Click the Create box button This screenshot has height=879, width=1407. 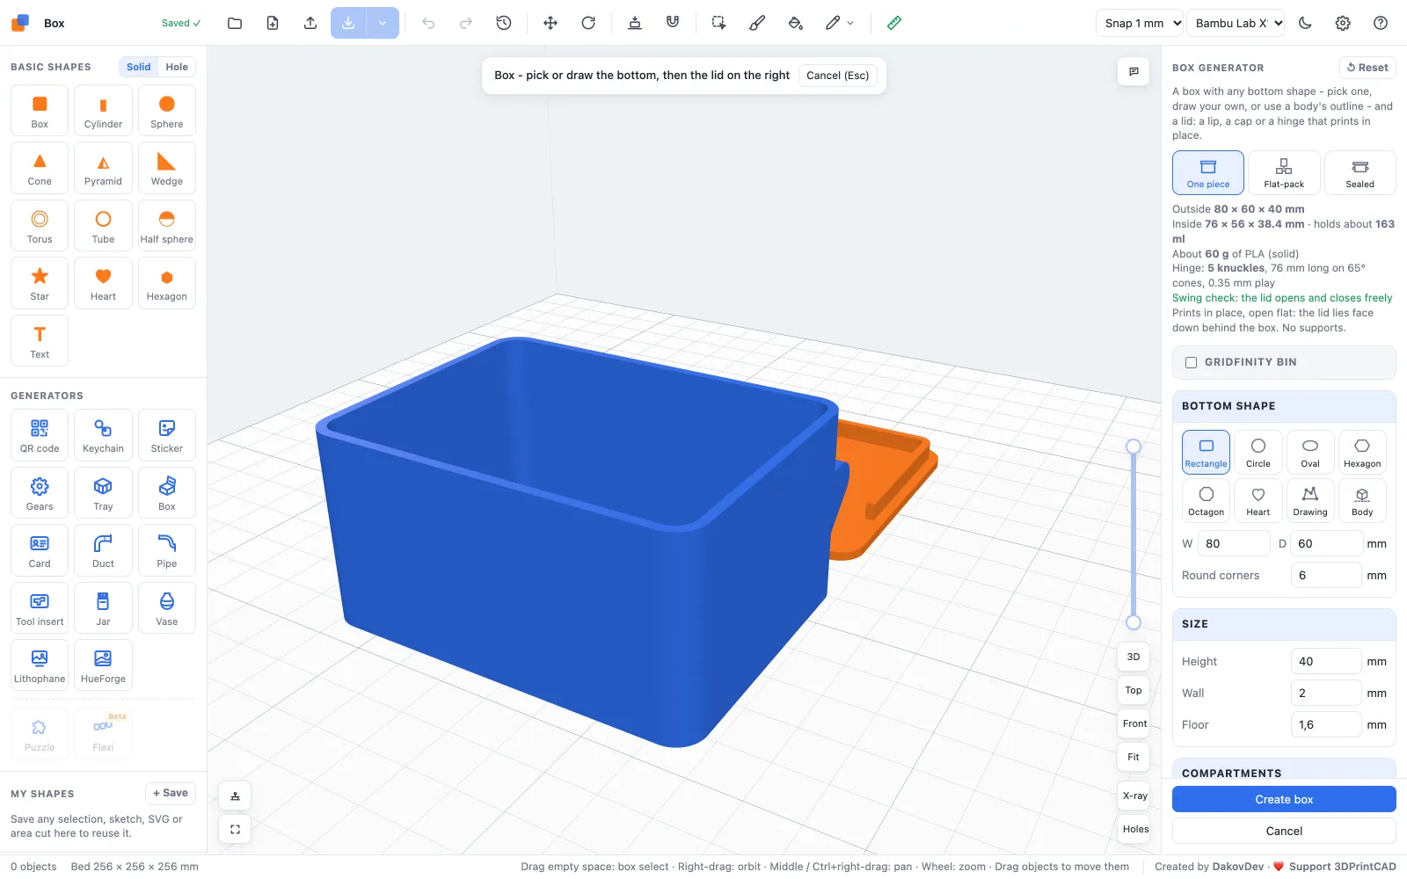[x=1284, y=799]
